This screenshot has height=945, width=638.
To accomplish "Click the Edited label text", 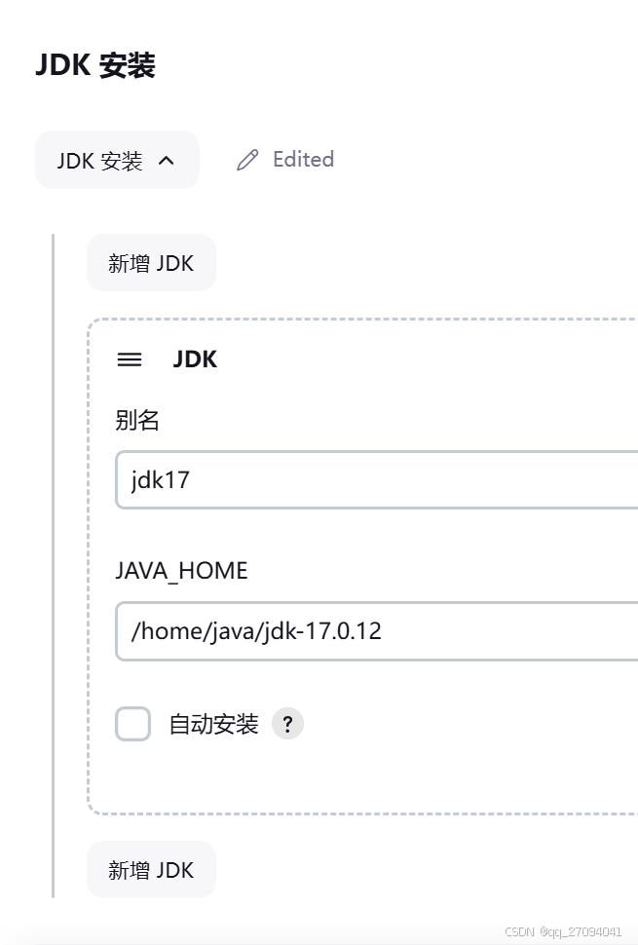I will click(303, 159).
